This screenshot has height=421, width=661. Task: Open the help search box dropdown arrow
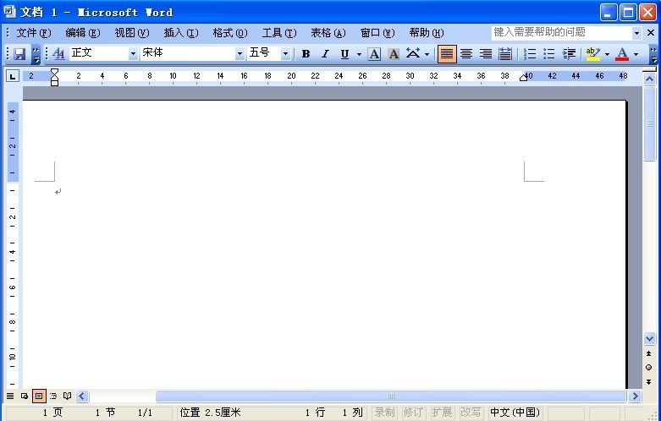click(636, 33)
